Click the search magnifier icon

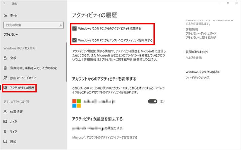[61, 25]
